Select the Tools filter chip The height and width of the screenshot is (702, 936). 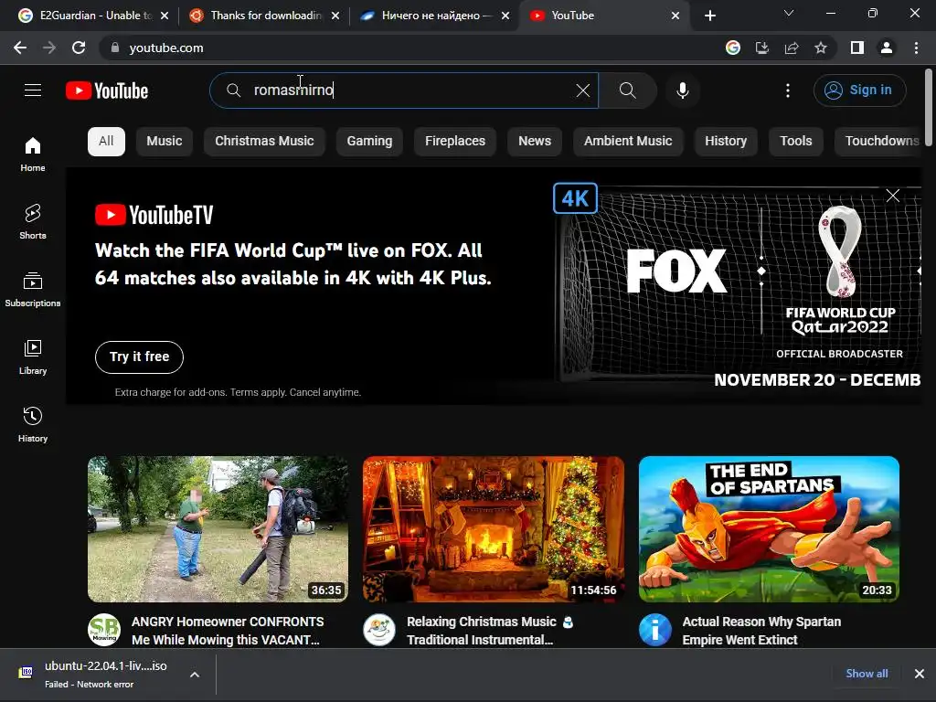tap(796, 142)
